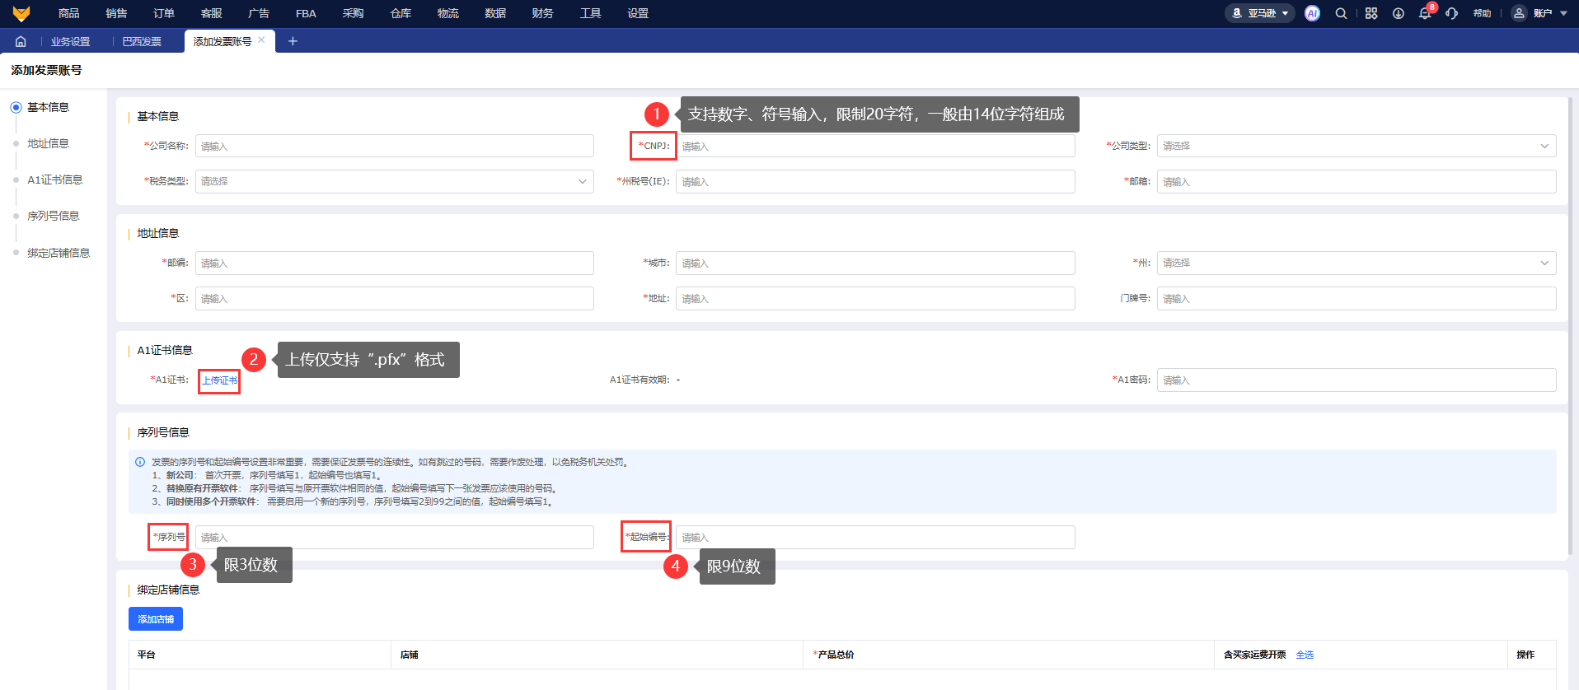Select the 添加发票账号 tab
1579x690 pixels.
pyautogui.click(x=223, y=41)
